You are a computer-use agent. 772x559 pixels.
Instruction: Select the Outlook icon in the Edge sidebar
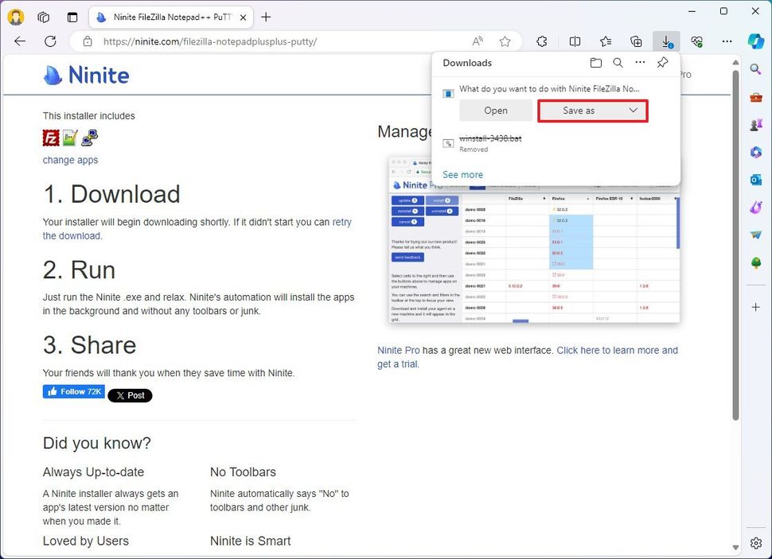tap(754, 180)
